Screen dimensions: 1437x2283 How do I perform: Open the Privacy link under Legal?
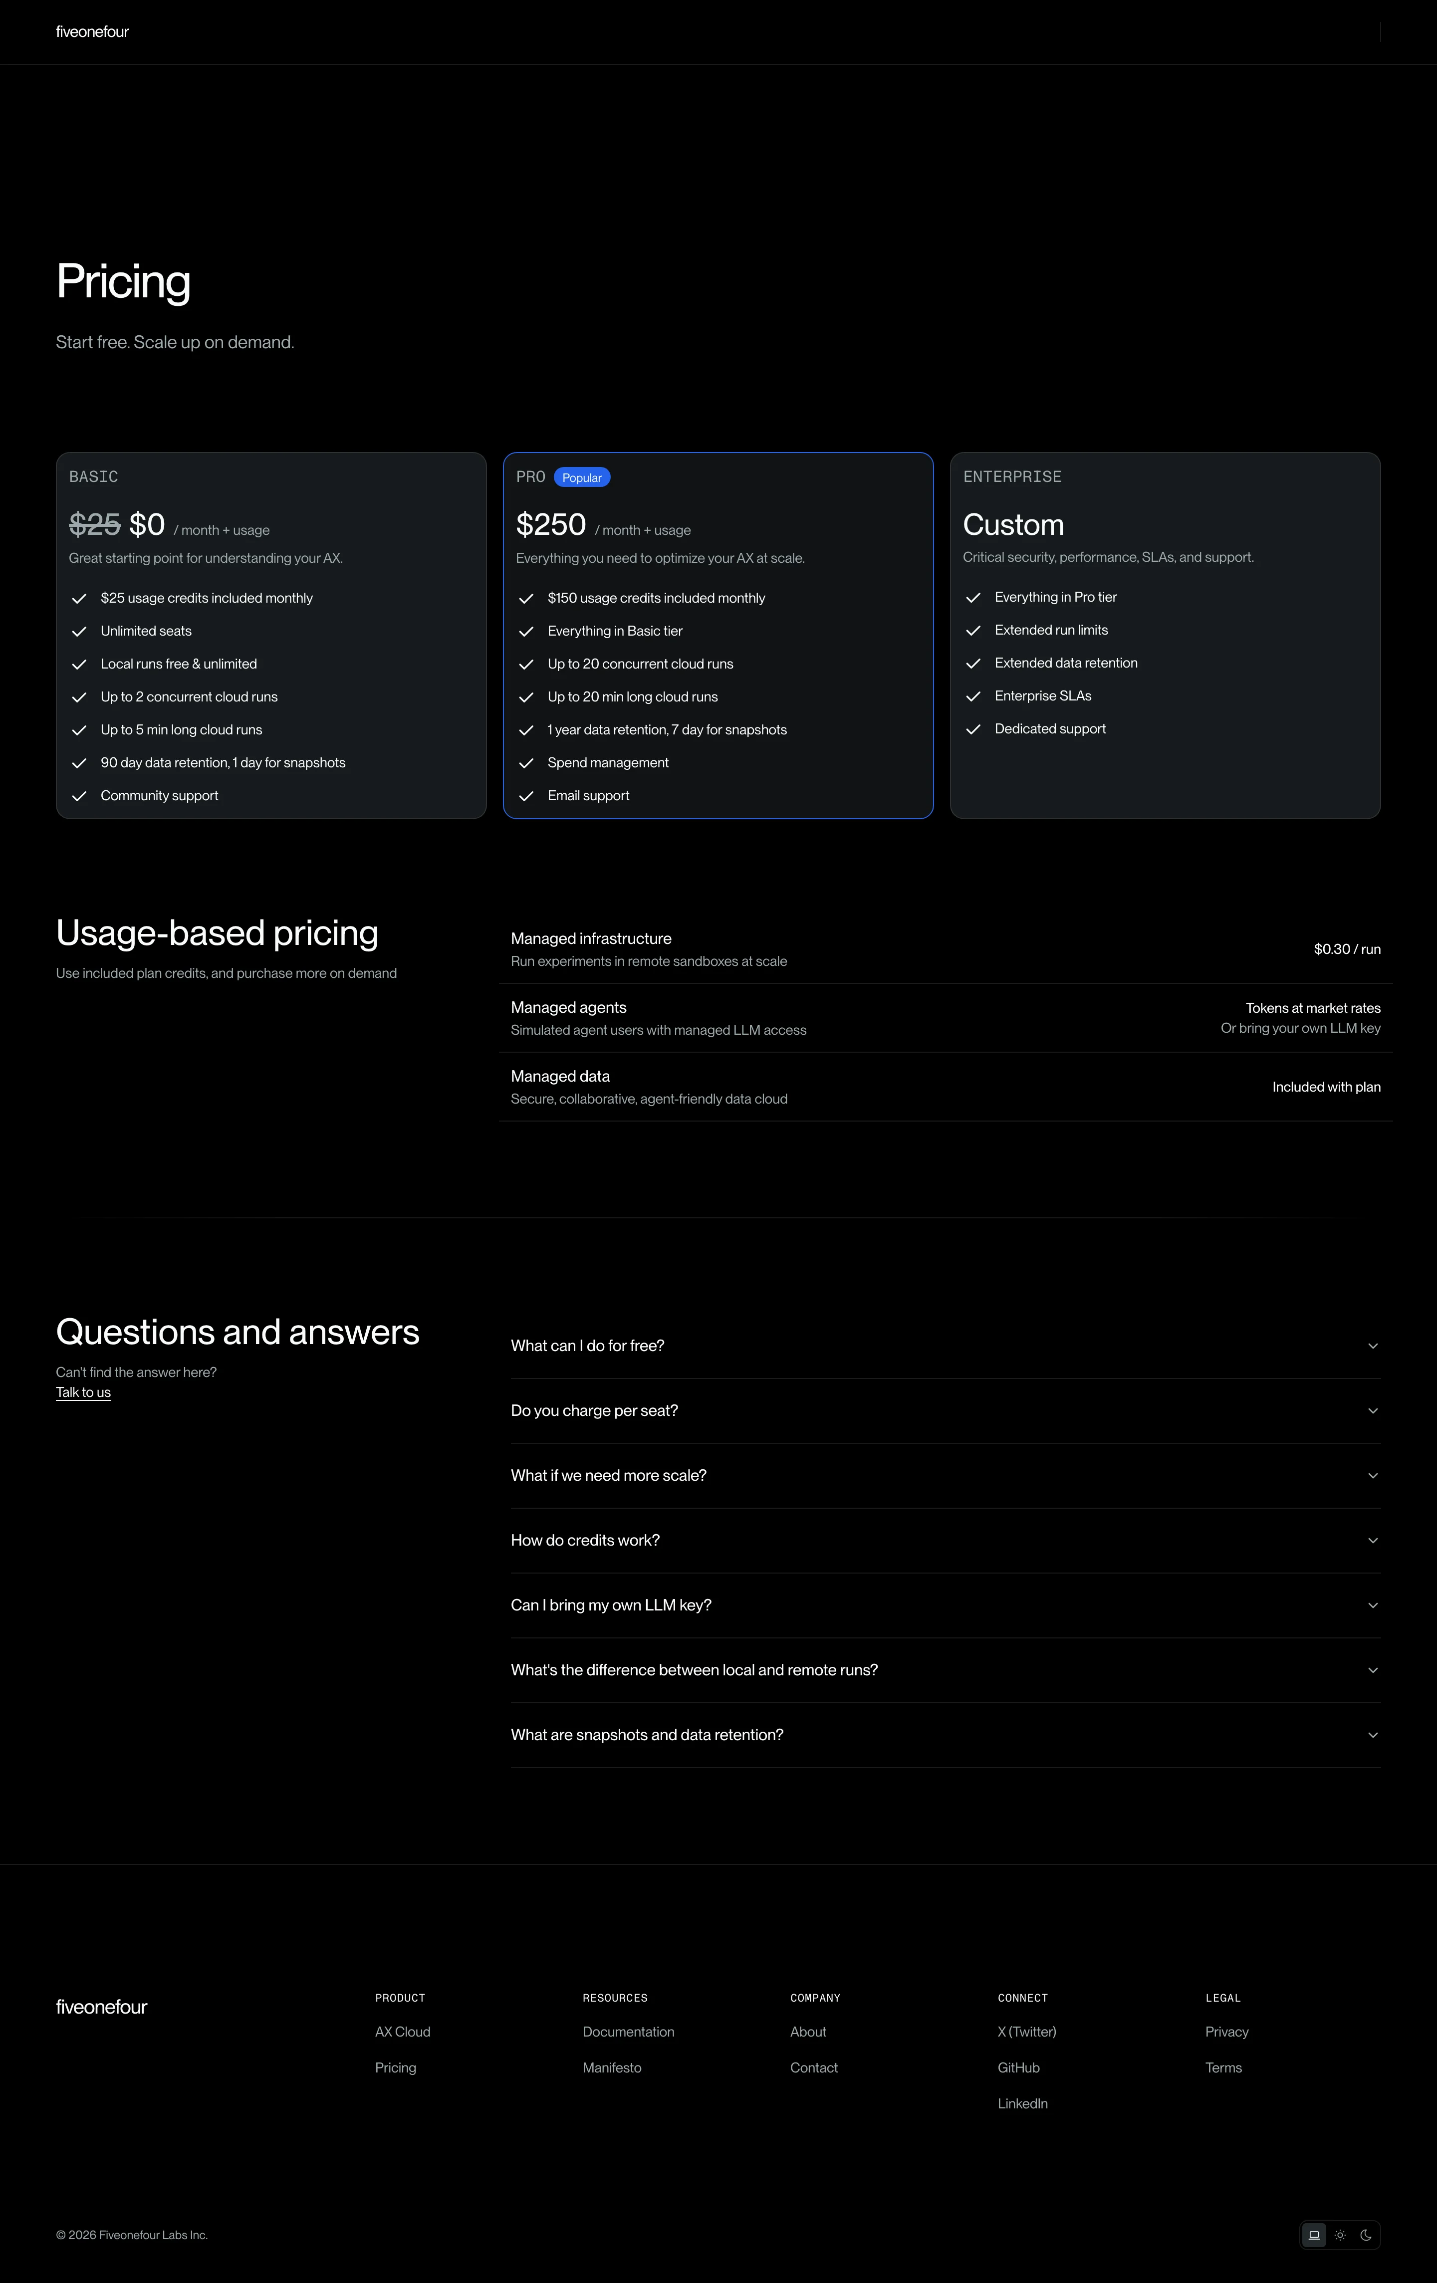[1226, 2032]
